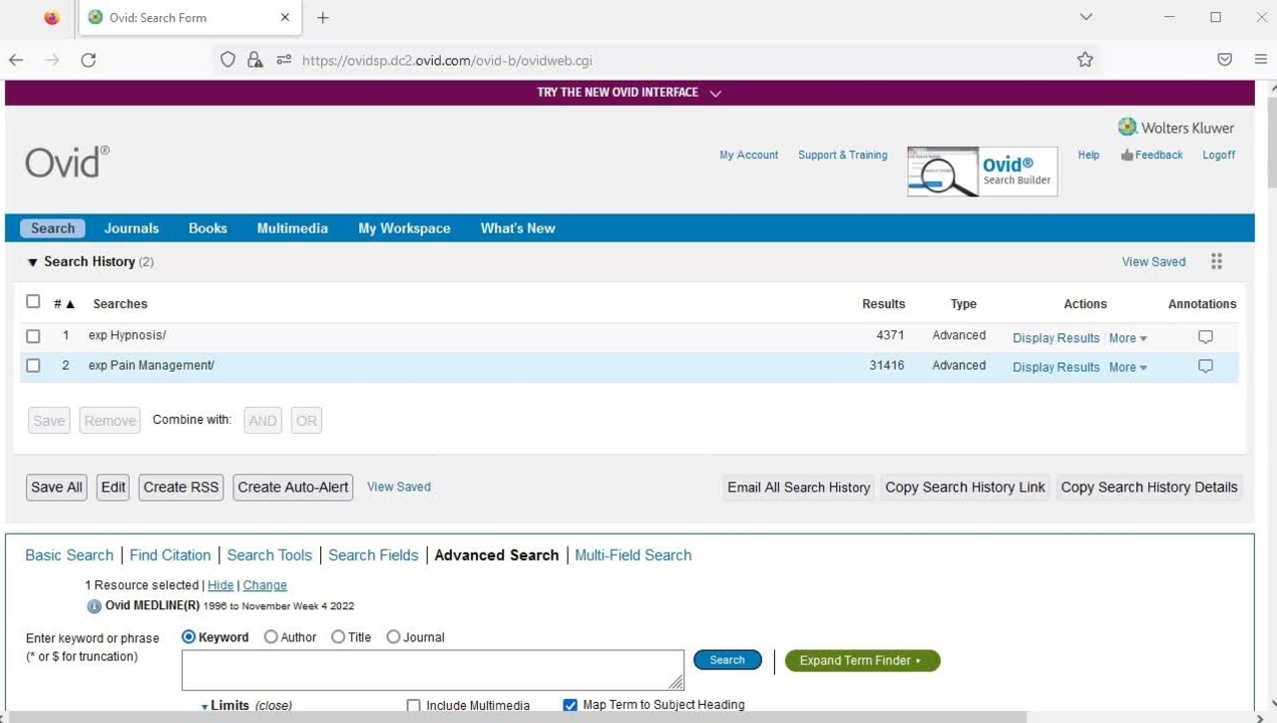
Task: Click into the keyword search text box
Action: pyautogui.click(x=432, y=670)
